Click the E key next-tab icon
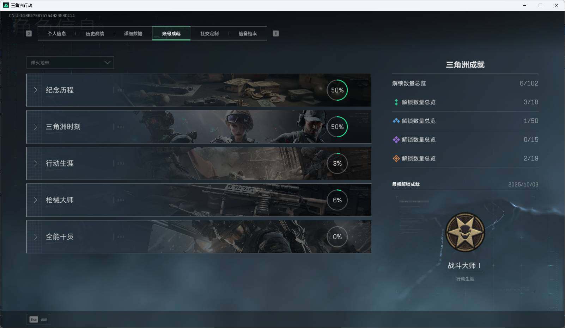The image size is (565, 328). point(276,33)
